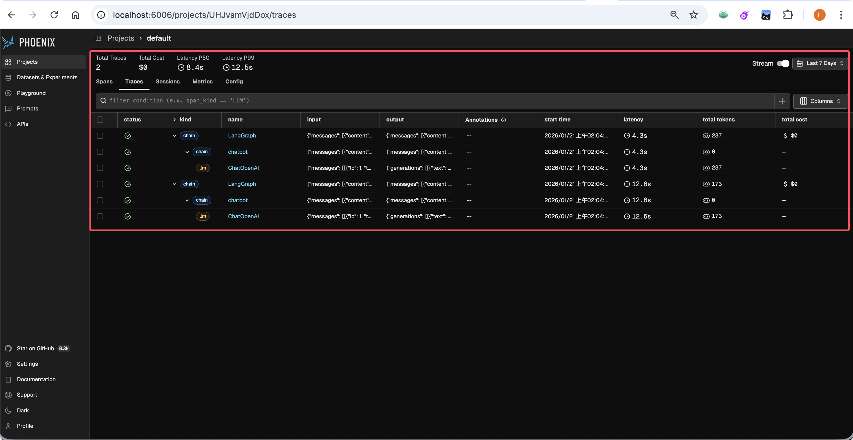
Task: Click the Phoenix logo icon
Action: point(9,42)
